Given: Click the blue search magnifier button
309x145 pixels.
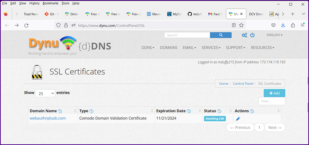Looking at the screenshot, I should click(x=221, y=35).
